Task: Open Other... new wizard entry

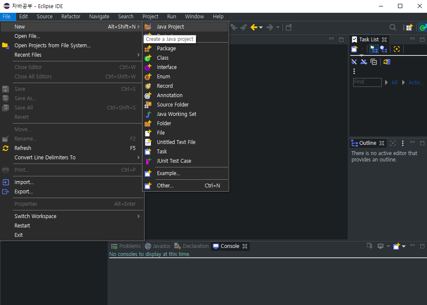Action: pos(186,185)
